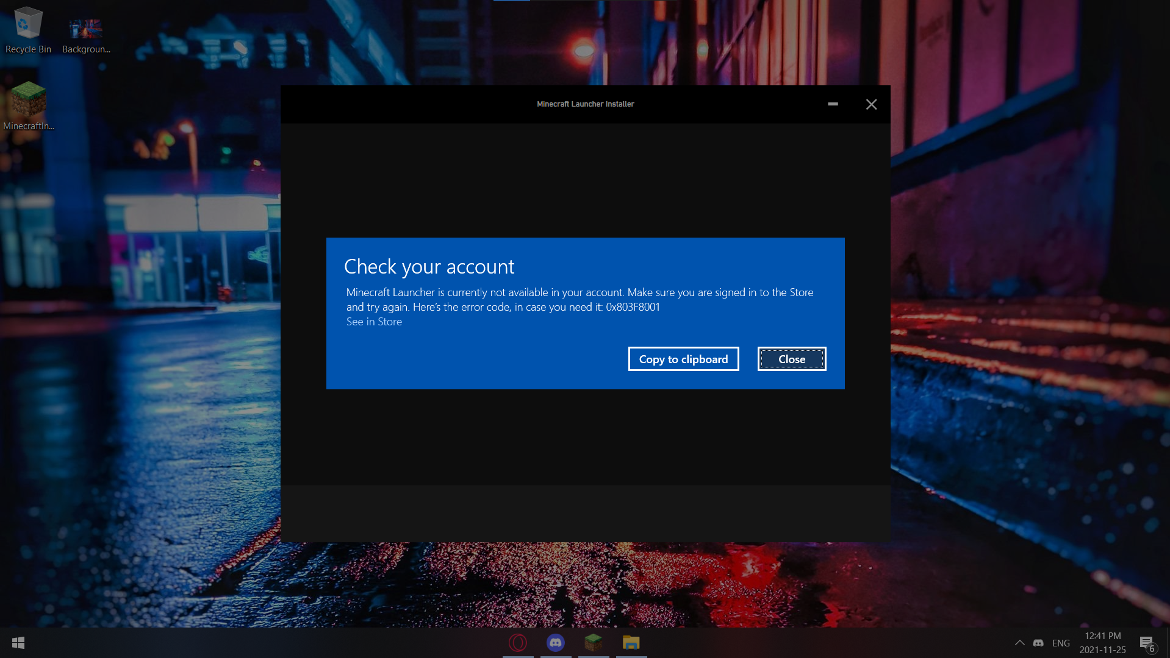Screen dimensions: 1170x658
Task: Click the Minecraft installer taskbar icon
Action: click(594, 643)
